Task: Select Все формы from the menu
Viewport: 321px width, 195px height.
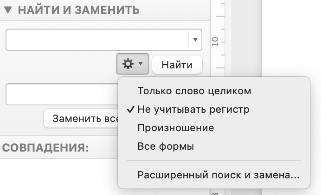Action: tap(166, 147)
